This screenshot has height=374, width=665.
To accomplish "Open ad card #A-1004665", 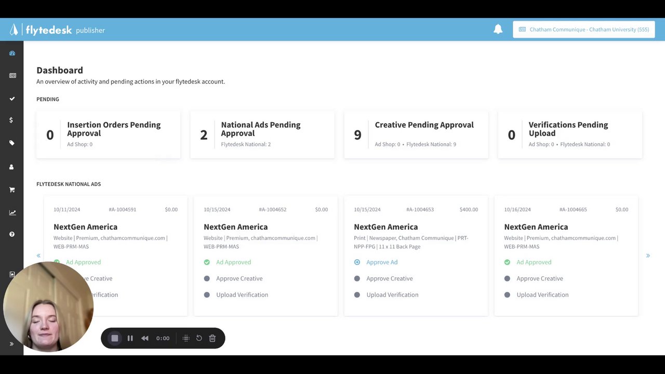I will tap(566, 256).
